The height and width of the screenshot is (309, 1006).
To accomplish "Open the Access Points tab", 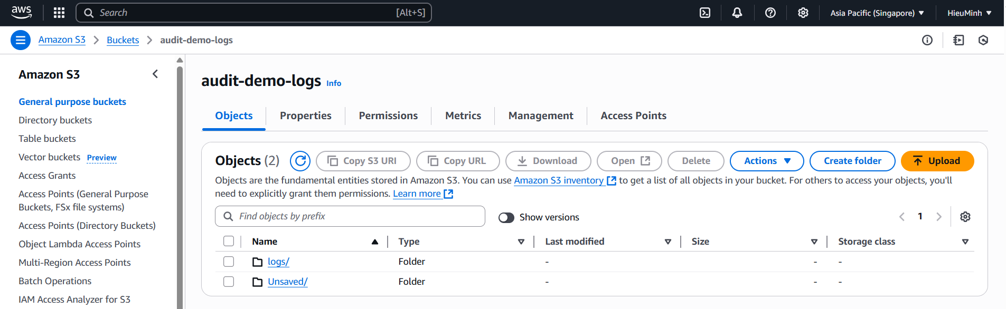I will coord(634,115).
